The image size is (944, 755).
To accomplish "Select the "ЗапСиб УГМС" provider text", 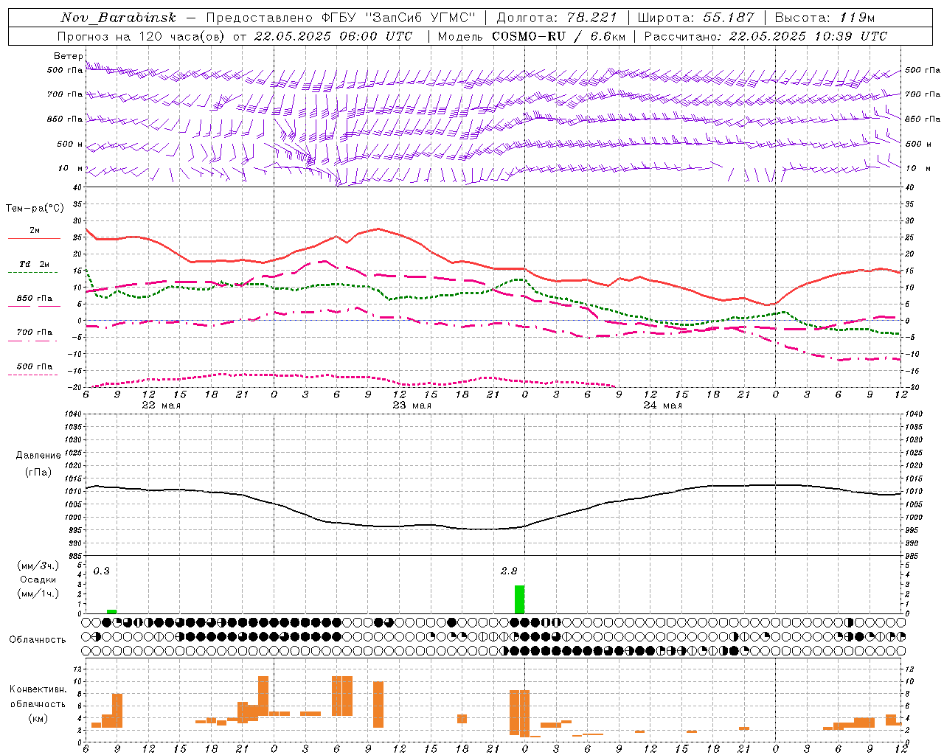I will [x=422, y=18].
